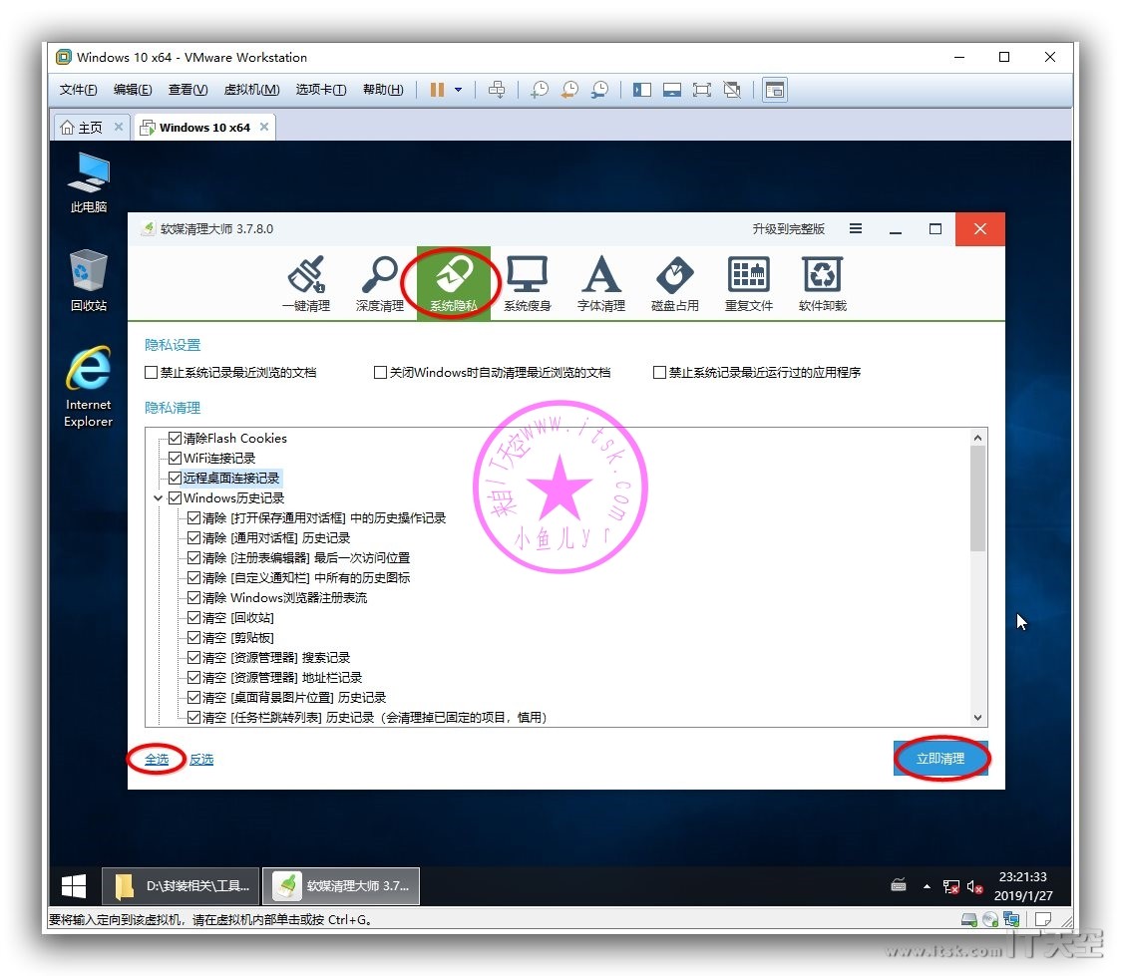Open the 一键清理 one-click clean tool
This screenshot has height=976, width=1121.
coord(306,284)
